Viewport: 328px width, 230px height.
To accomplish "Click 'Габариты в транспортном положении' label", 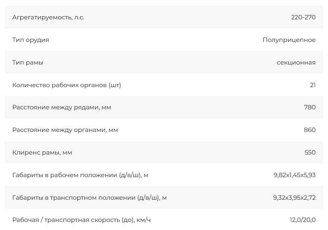I will pyautogui.click(x=90, y=198).
